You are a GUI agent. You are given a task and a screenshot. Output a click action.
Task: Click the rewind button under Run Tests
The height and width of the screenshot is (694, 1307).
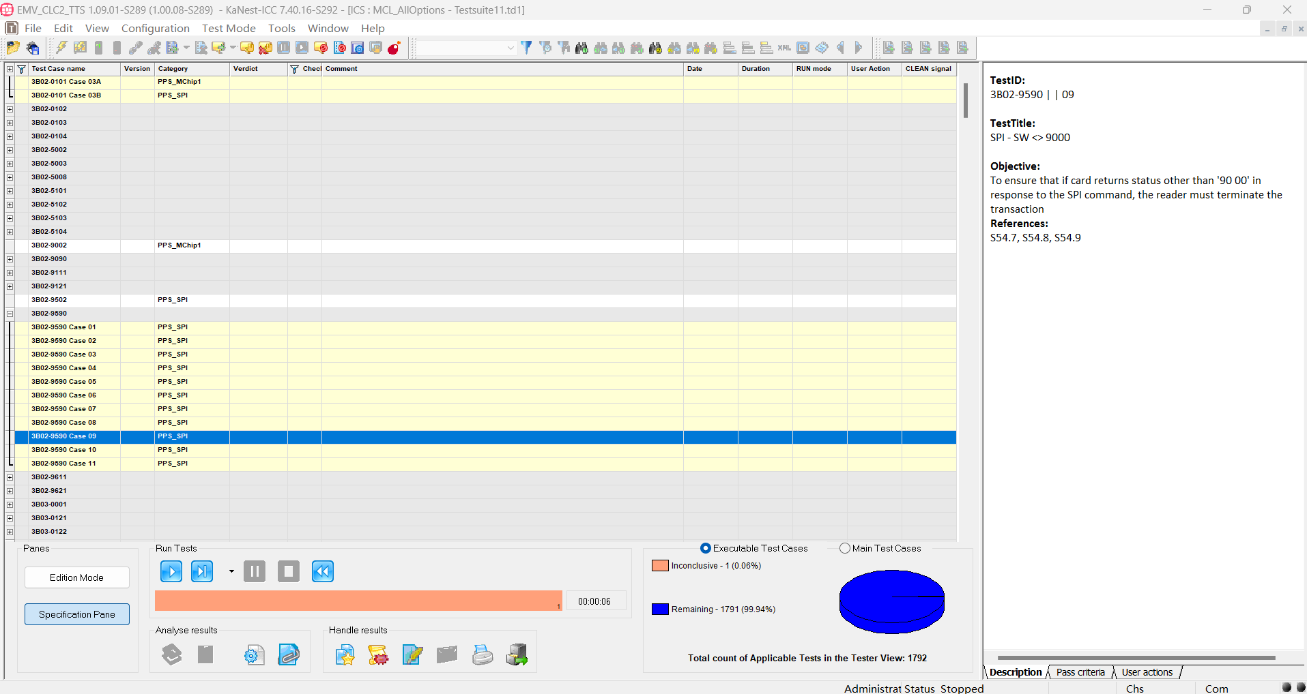tap(323, 571)
